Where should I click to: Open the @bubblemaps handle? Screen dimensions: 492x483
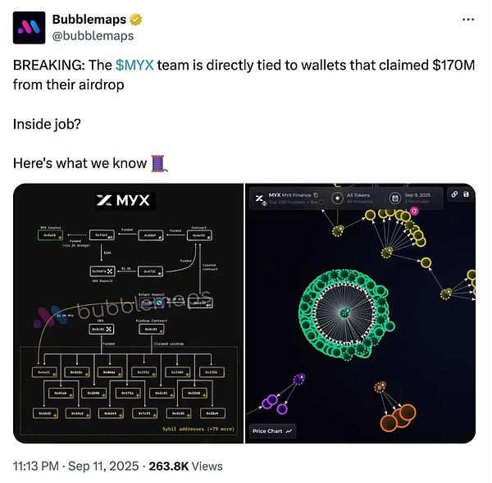pos(93,36)
